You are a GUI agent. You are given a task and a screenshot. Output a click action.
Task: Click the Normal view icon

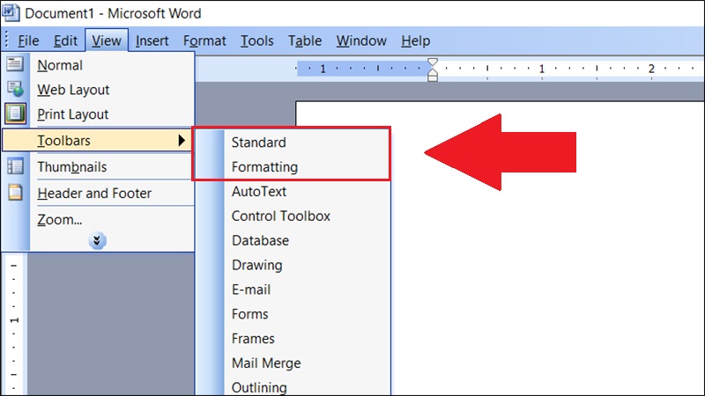15,63
